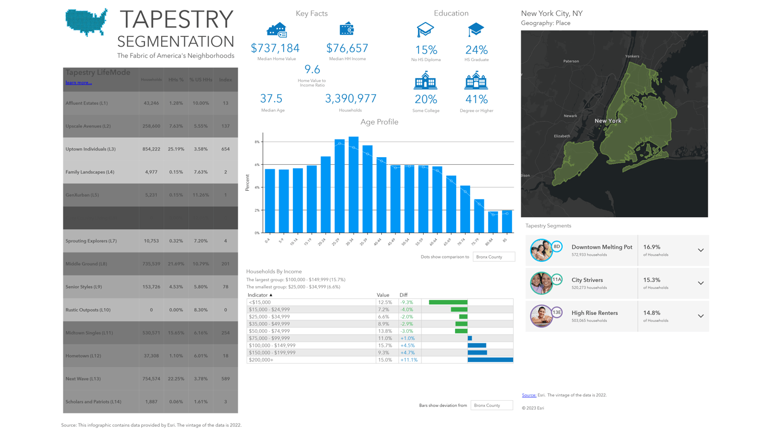Screen dimensions: 774x430
Task: Click the $200,000+ blue deviation bar
Action: [490, 360]
